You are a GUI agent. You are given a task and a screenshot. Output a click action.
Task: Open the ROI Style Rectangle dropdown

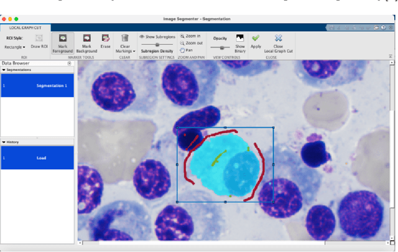[15, 47]
